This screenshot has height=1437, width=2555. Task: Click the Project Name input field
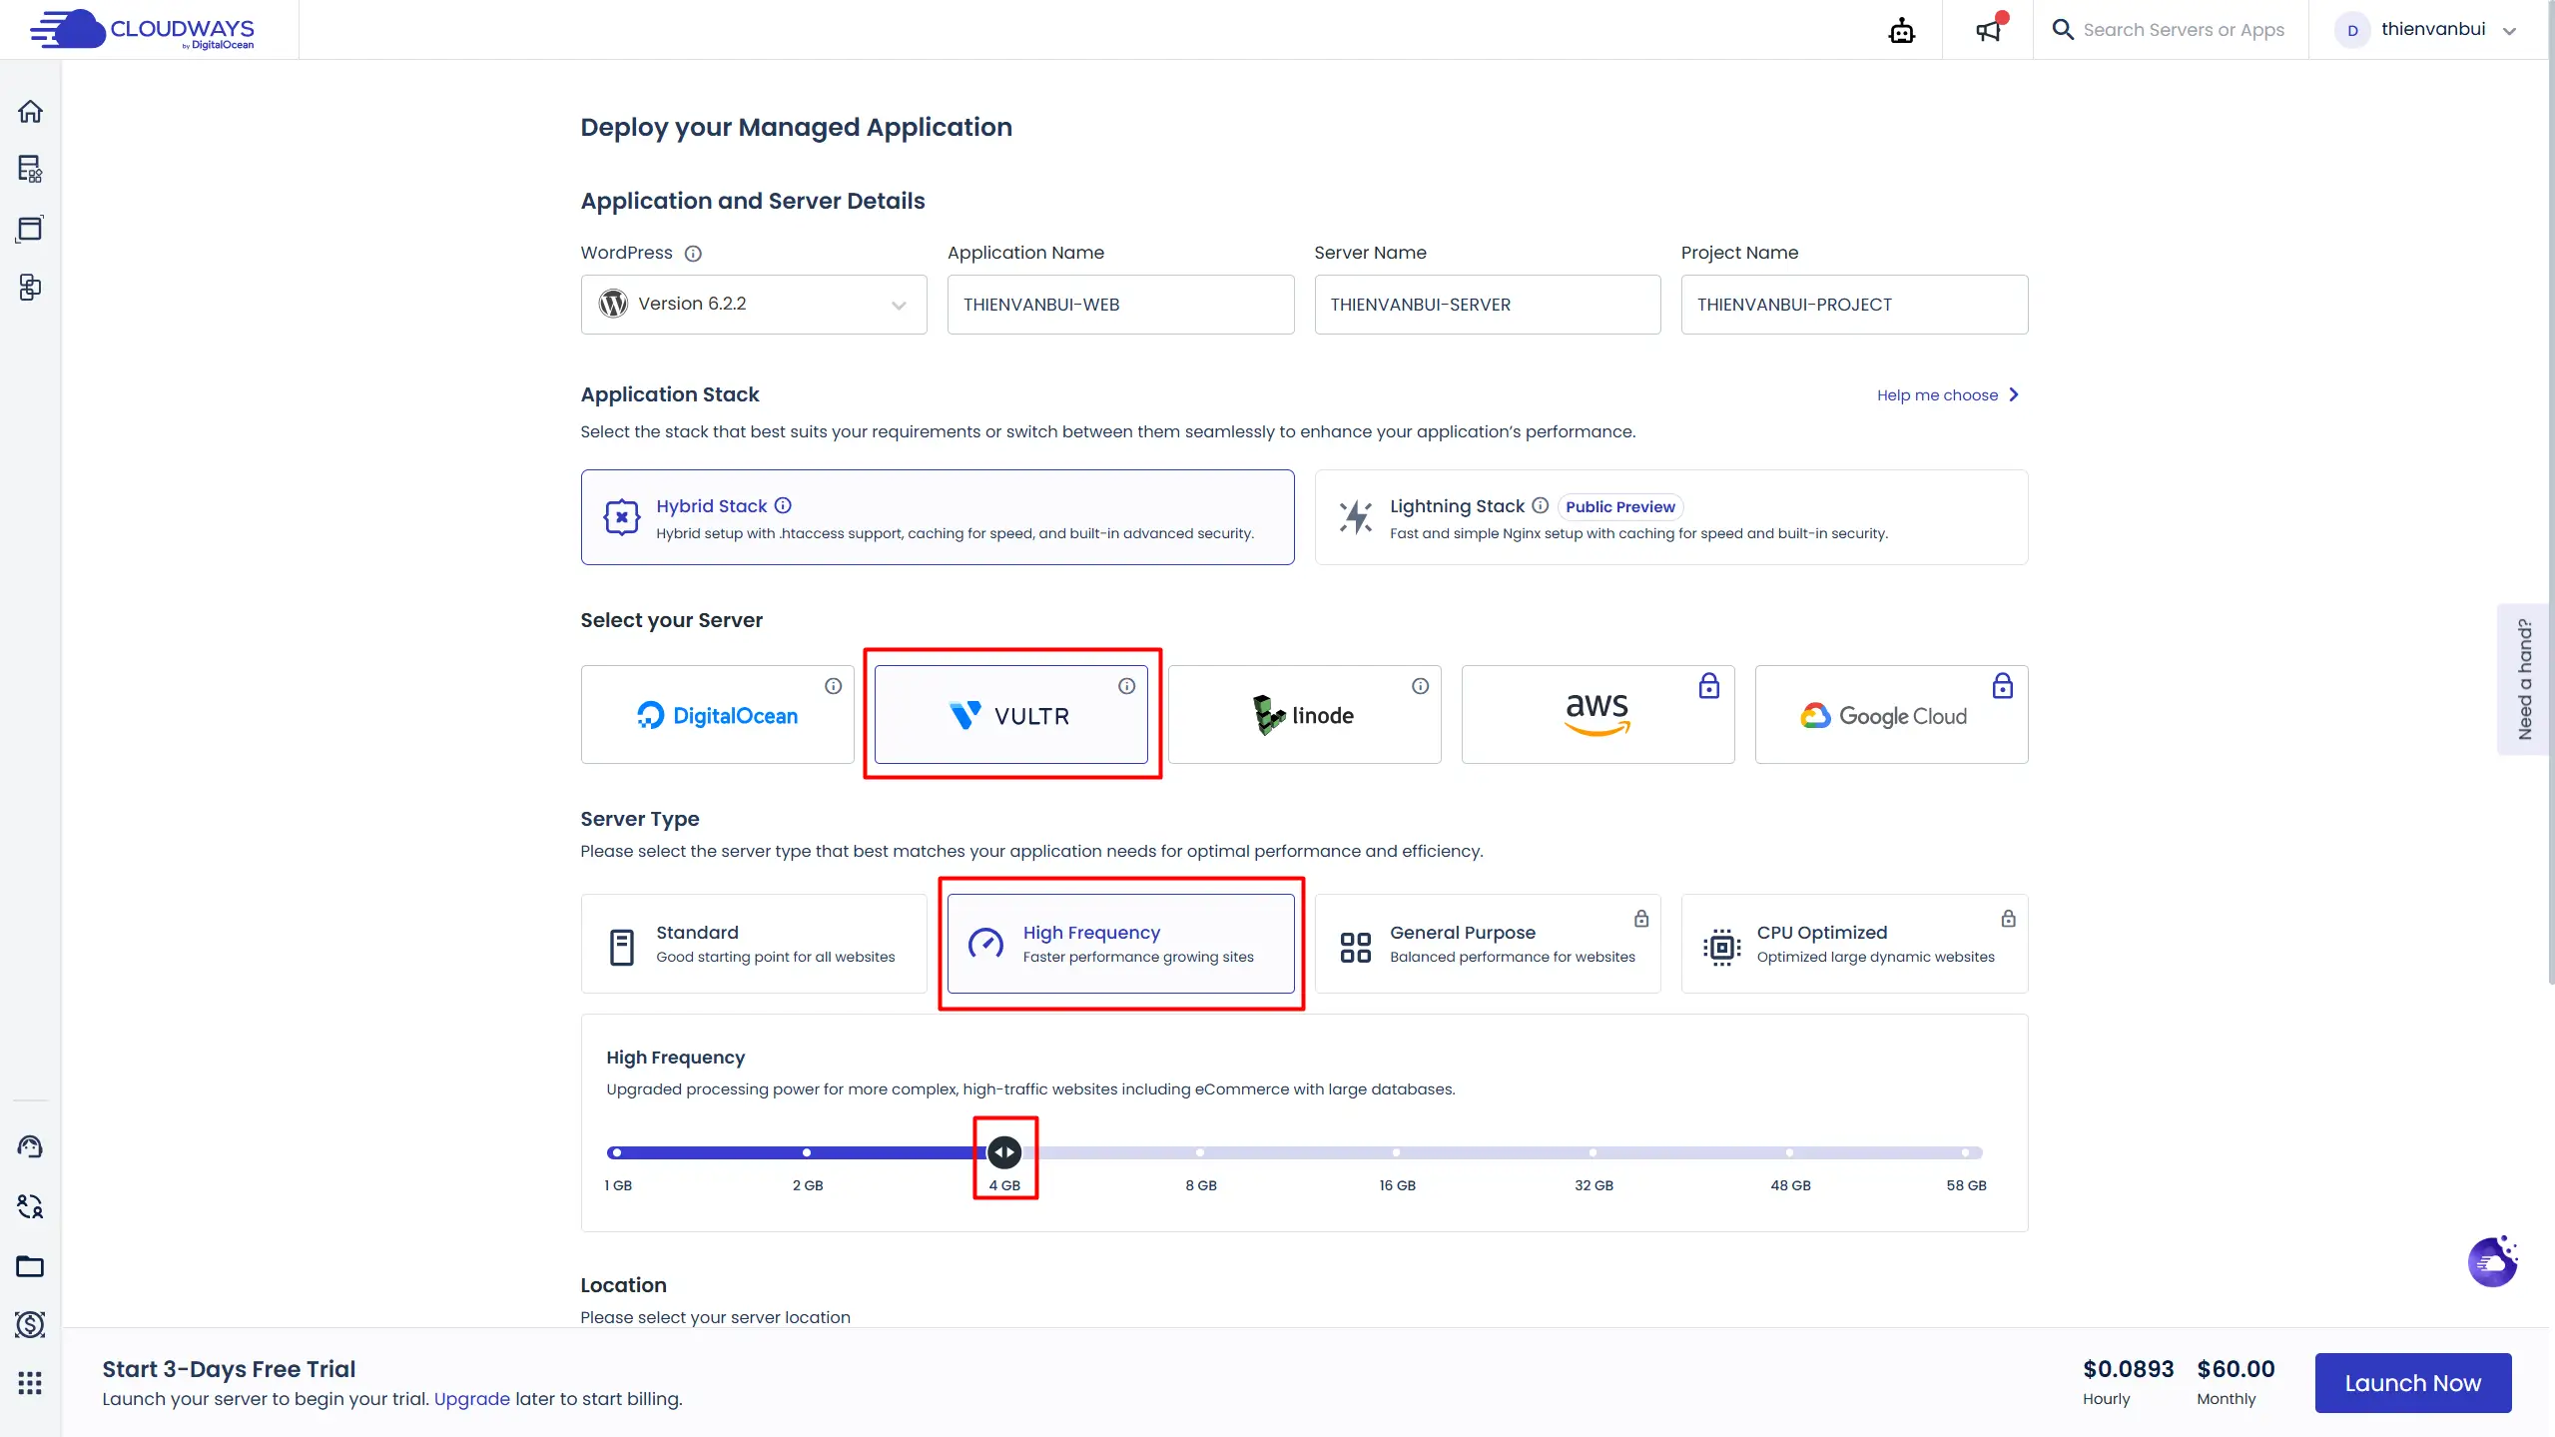pos(1855,305)
